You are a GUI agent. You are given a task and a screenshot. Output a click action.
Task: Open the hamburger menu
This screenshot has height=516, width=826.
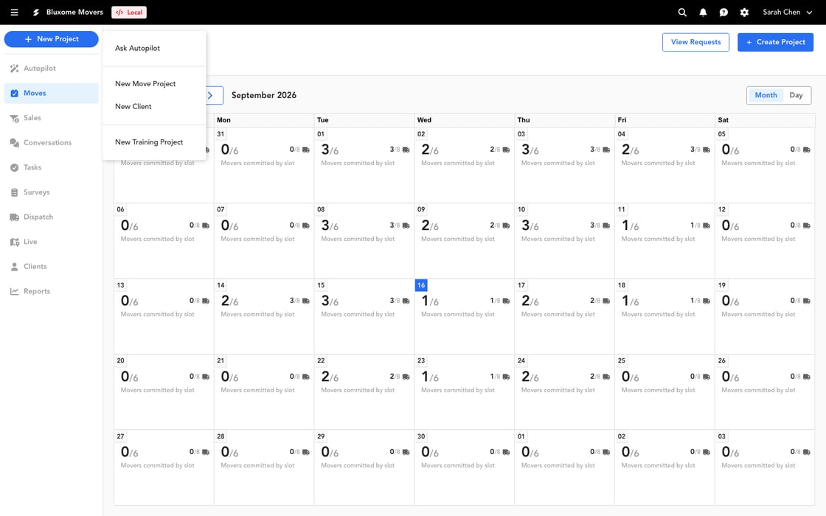(x=14, y=12)
